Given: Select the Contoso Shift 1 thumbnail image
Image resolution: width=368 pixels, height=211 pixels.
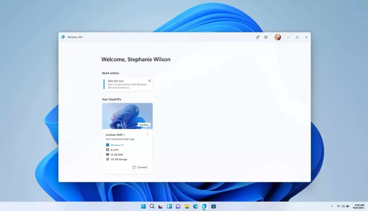Looking at the screenshot, I should click(x=127, y=116).
